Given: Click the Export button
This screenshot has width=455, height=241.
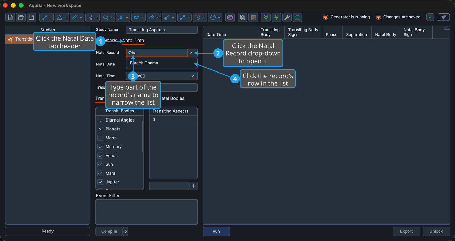Looking at the screenshot, I should (x=407, y=231).
